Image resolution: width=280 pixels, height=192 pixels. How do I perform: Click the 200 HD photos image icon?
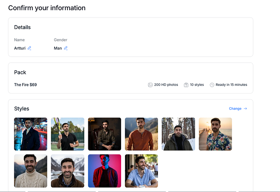[150, 85]
